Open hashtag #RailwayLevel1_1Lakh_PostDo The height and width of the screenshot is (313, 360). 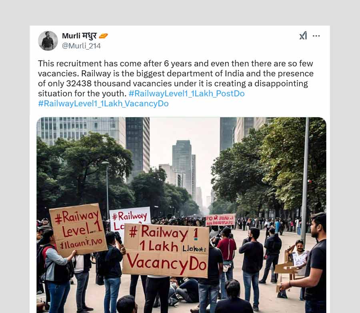pos(186,94)
